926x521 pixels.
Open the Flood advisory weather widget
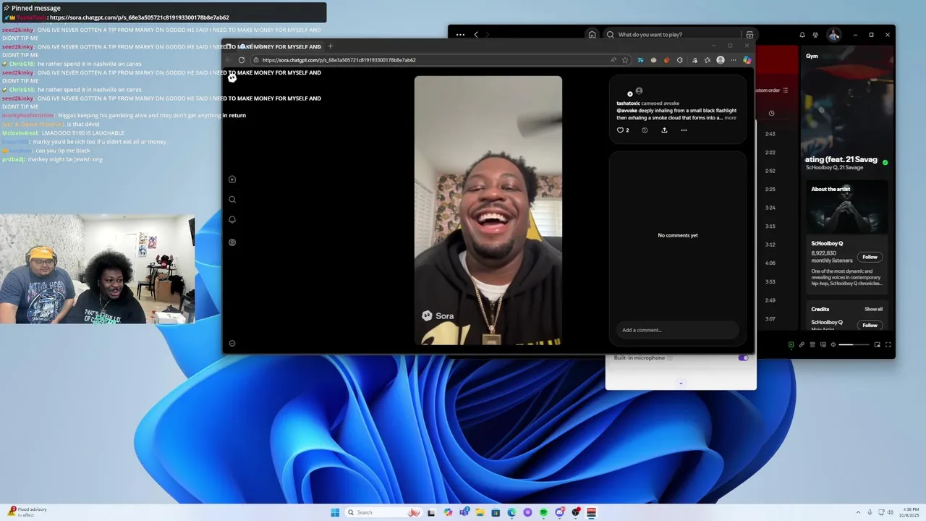[x=27, y=512]
